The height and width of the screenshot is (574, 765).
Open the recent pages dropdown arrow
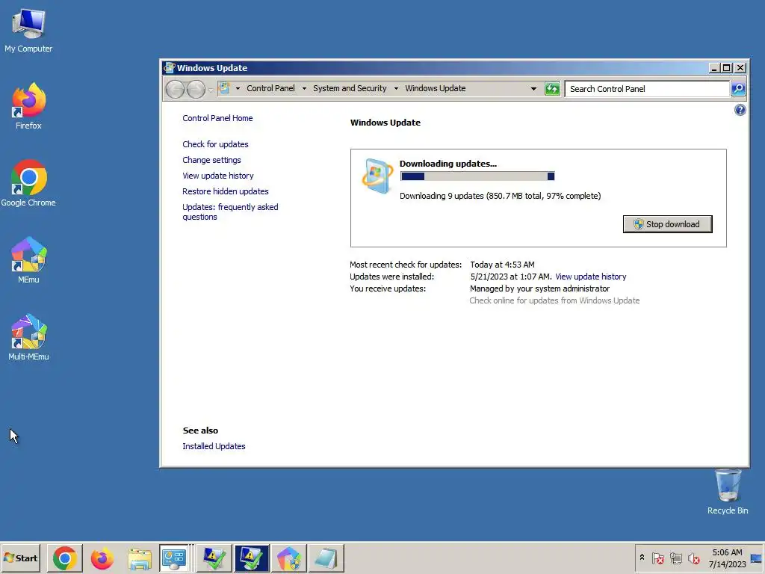(x=211, y=90)
